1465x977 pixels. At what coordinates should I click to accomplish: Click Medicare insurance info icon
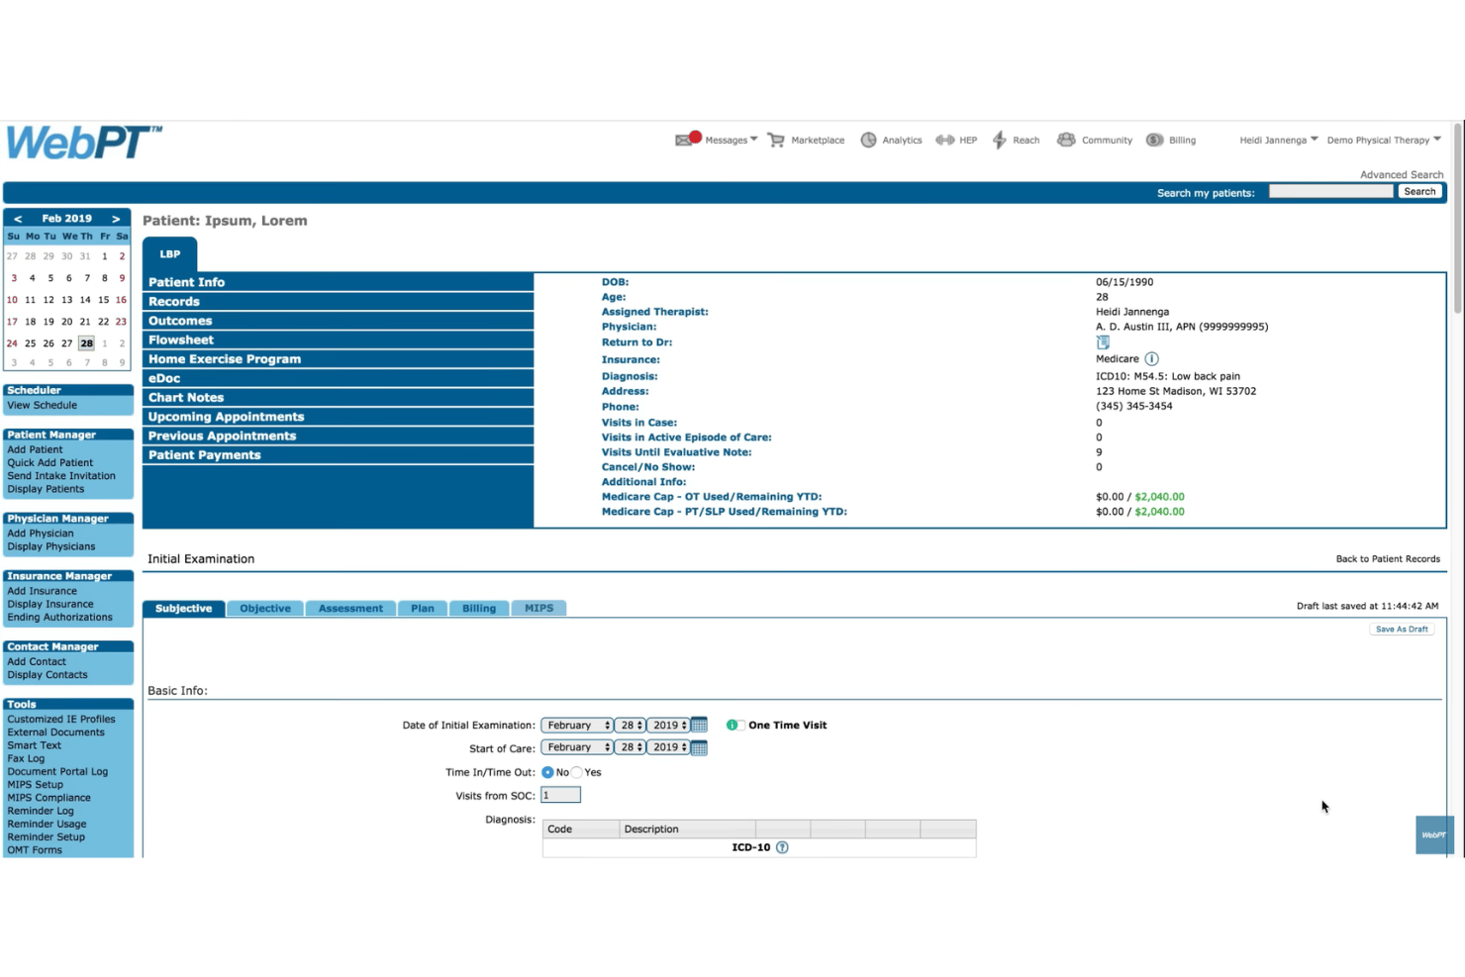(x=1151, y=359)
